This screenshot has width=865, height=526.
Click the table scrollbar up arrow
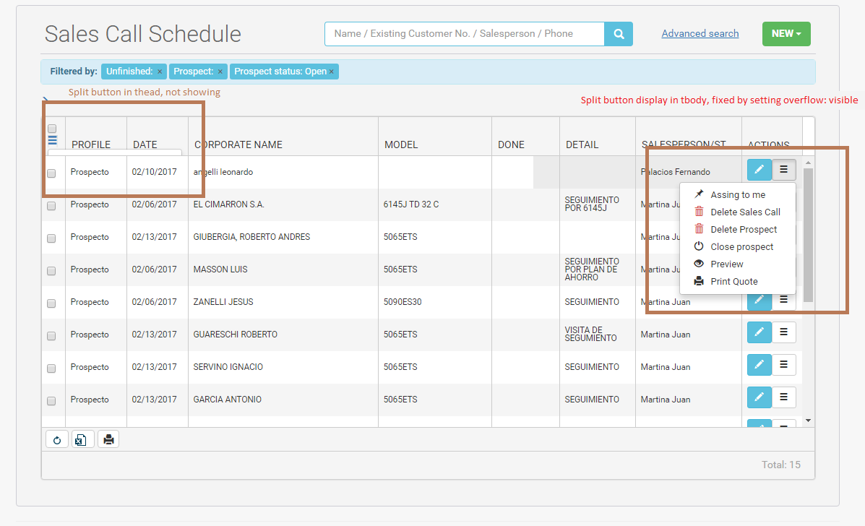click(808, 163)
